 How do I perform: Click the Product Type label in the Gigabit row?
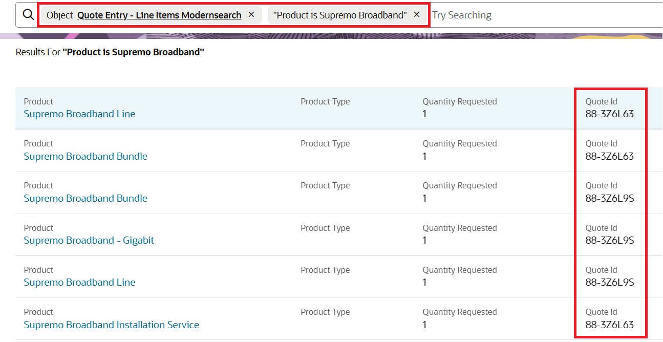pyautogui.click(x=325, y=228)
